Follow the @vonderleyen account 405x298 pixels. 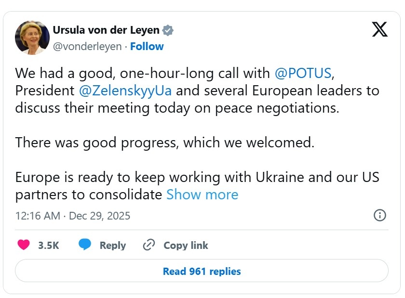(147, 46)
